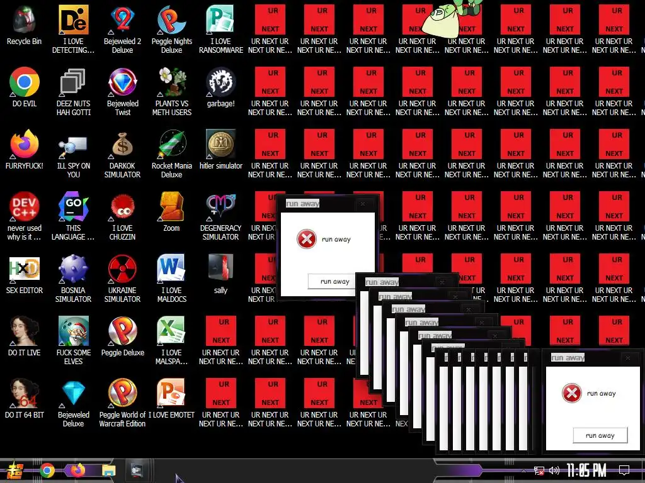This screenshot has height=483, width=645.
Task: Open the Dev C++ icon labeled never used
Action: tap(25, 206)
